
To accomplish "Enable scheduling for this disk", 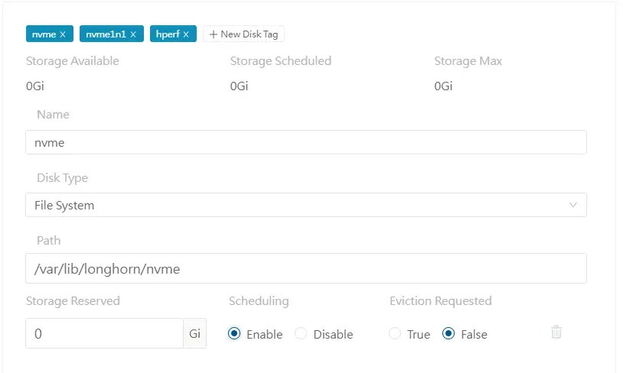I will [234, 334].
